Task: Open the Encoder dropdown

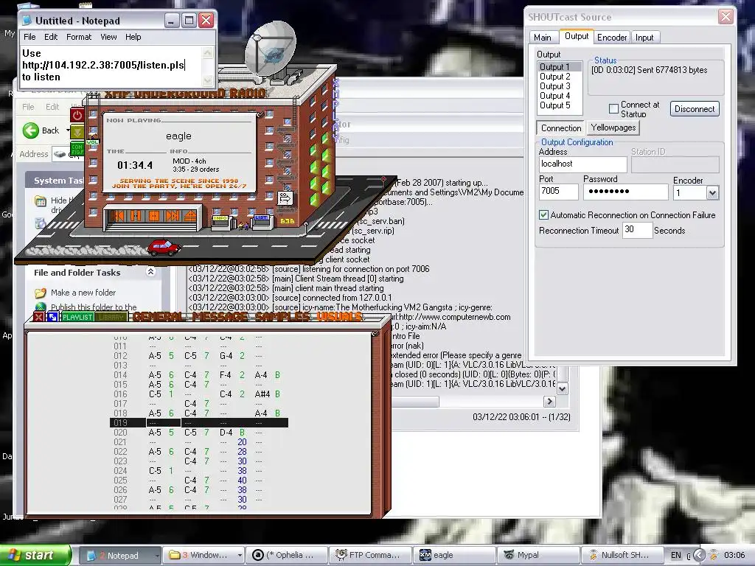Action: (x=712, y=193)
